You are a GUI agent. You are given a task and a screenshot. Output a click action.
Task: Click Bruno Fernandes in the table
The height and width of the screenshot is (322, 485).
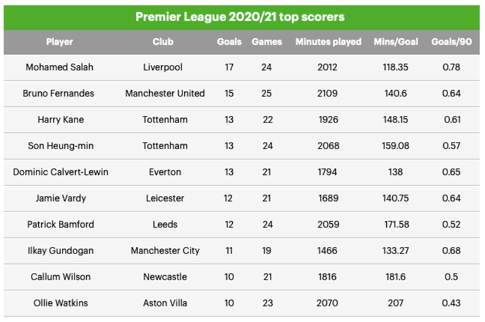click(59, 93)
